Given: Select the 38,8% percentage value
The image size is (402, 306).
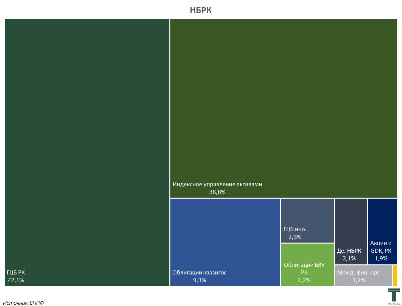Looking at the screenshot, I should point(217,192).
